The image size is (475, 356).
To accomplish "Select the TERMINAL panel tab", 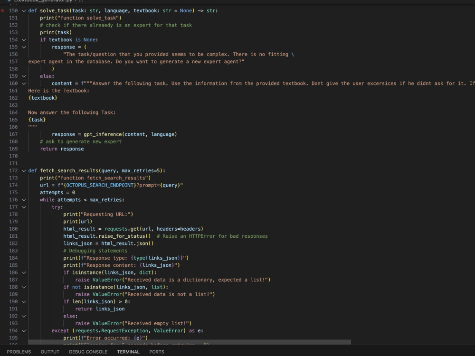I will pos(128,352).
